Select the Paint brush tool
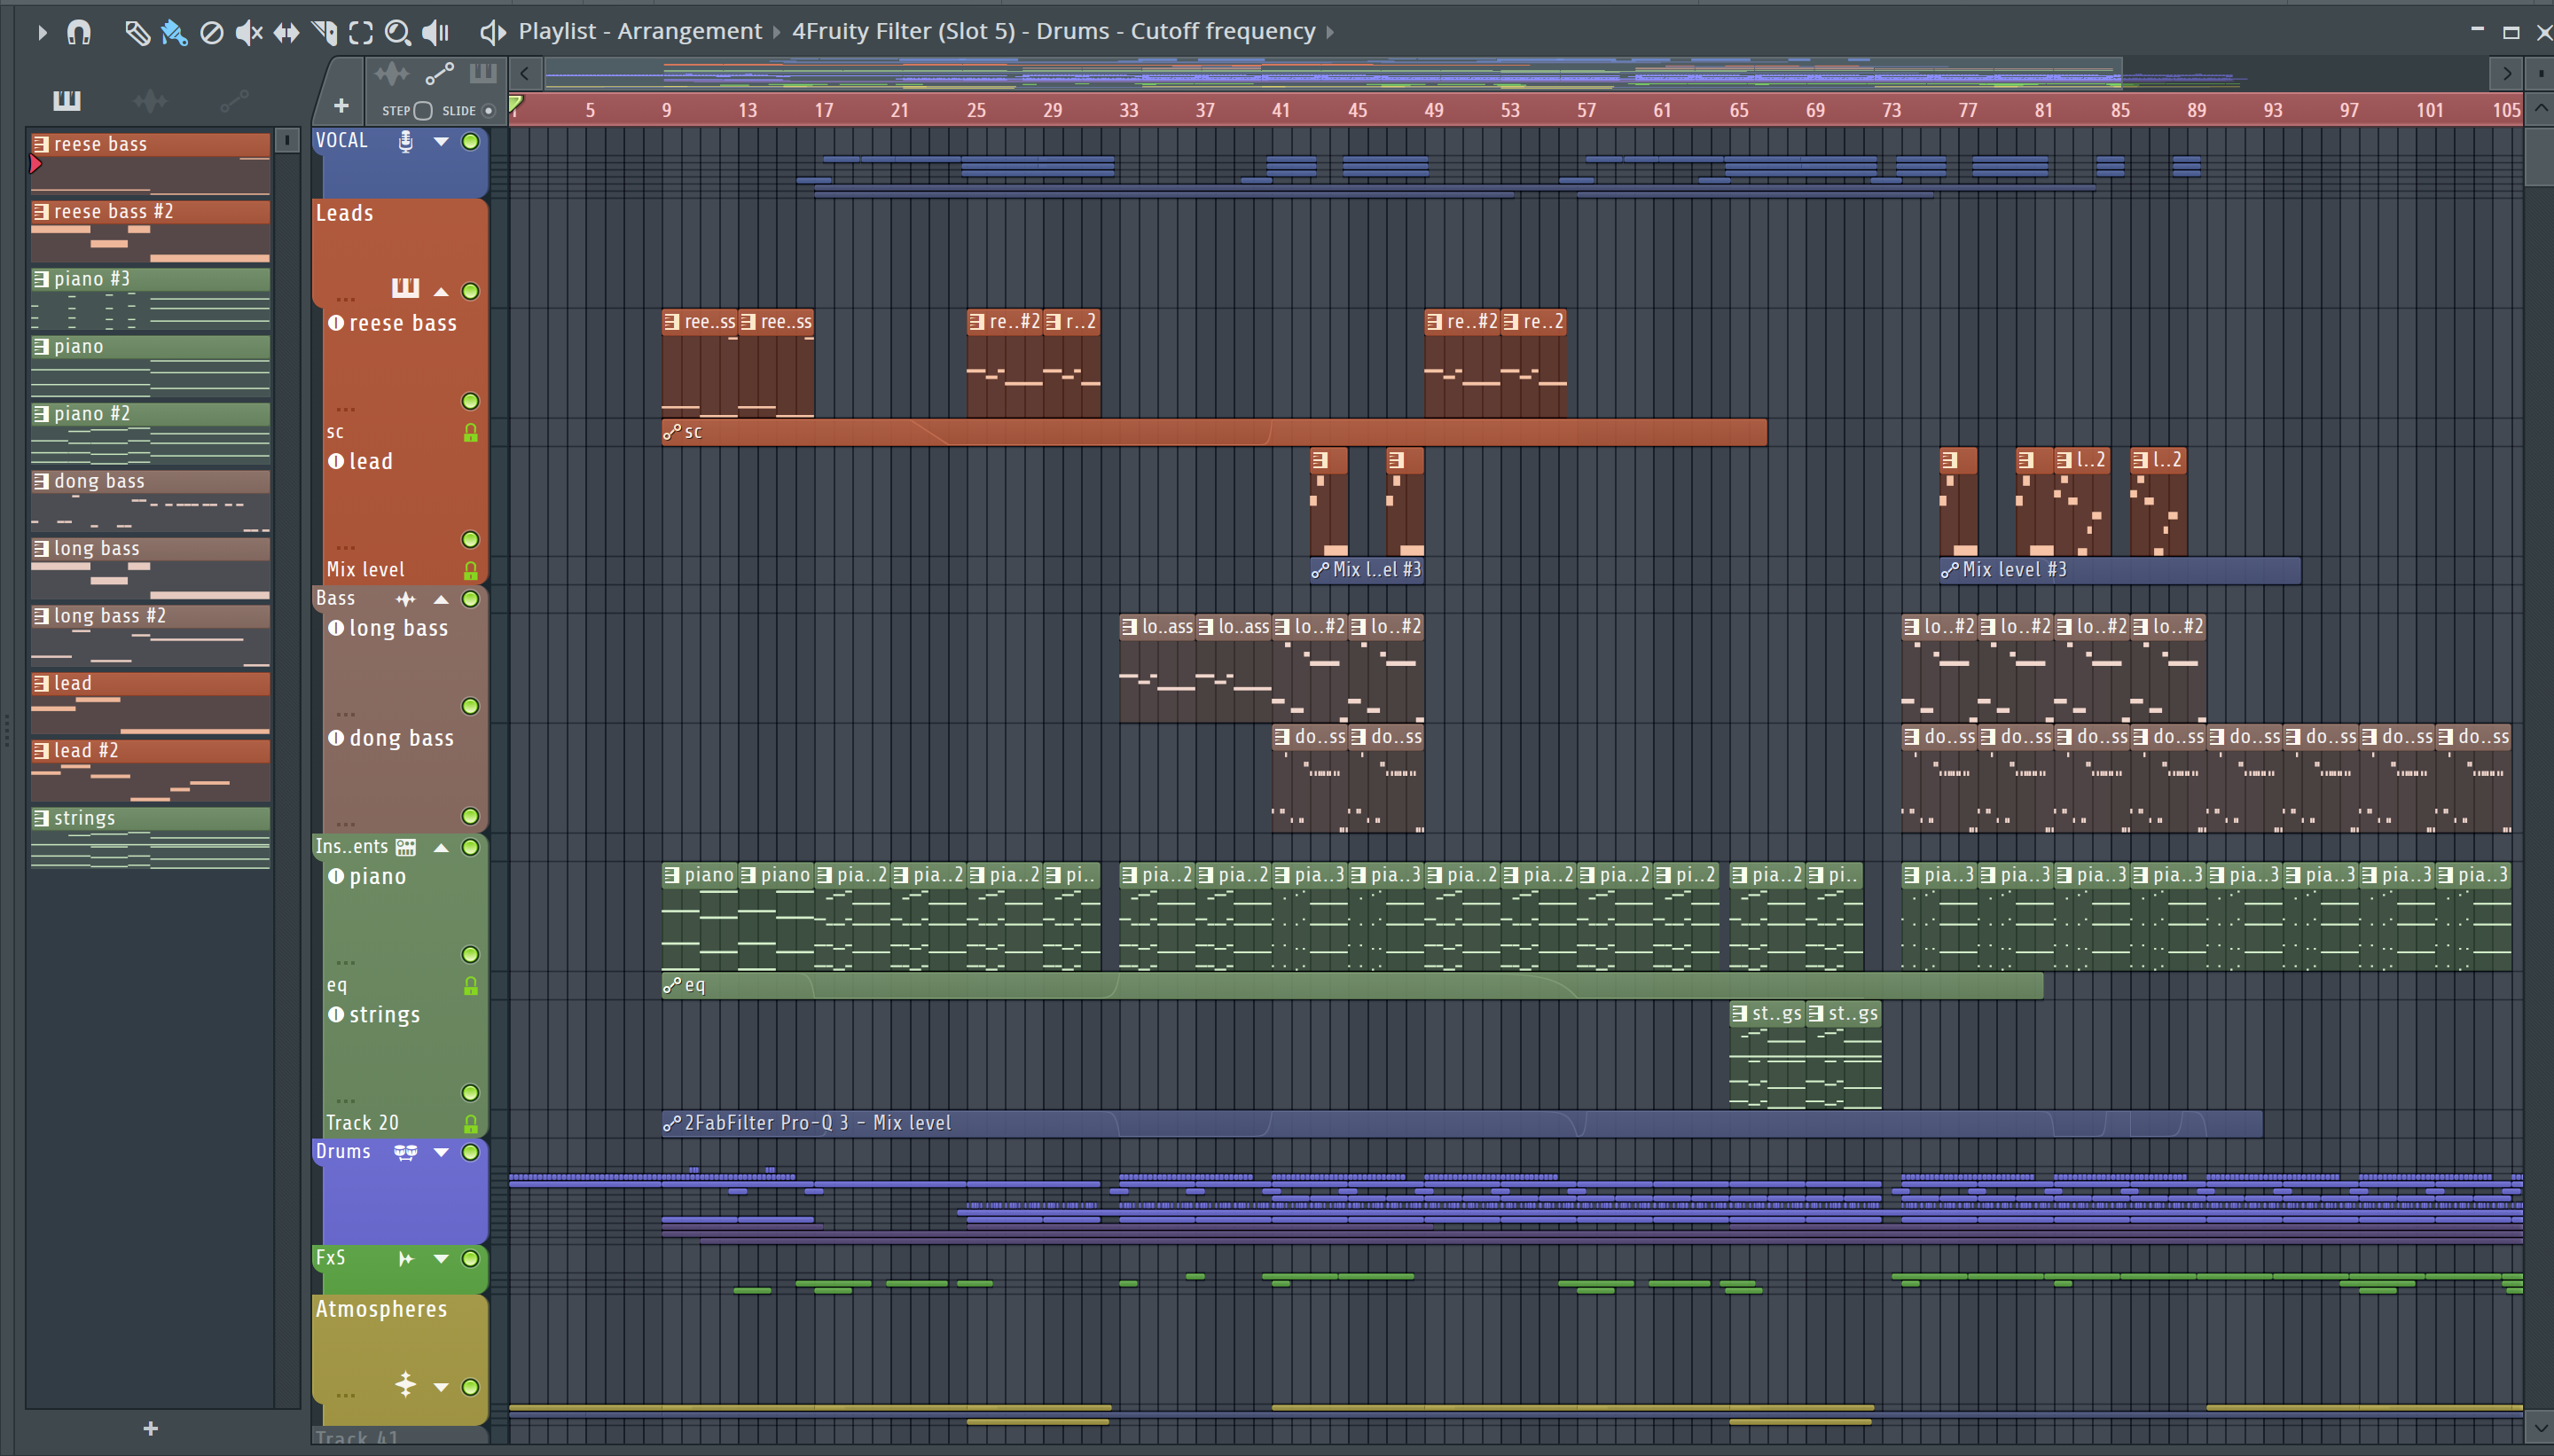The width and height of the screenshot is (2554, 1456). pos(174,32)
